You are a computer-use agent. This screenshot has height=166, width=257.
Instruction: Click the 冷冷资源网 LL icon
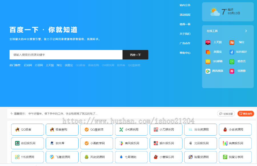(x=190, y=129)
